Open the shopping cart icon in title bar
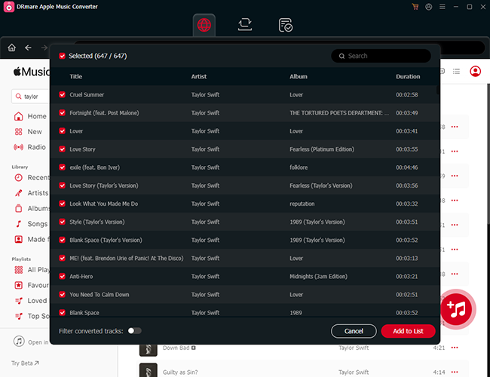 [x=415, y=7]
